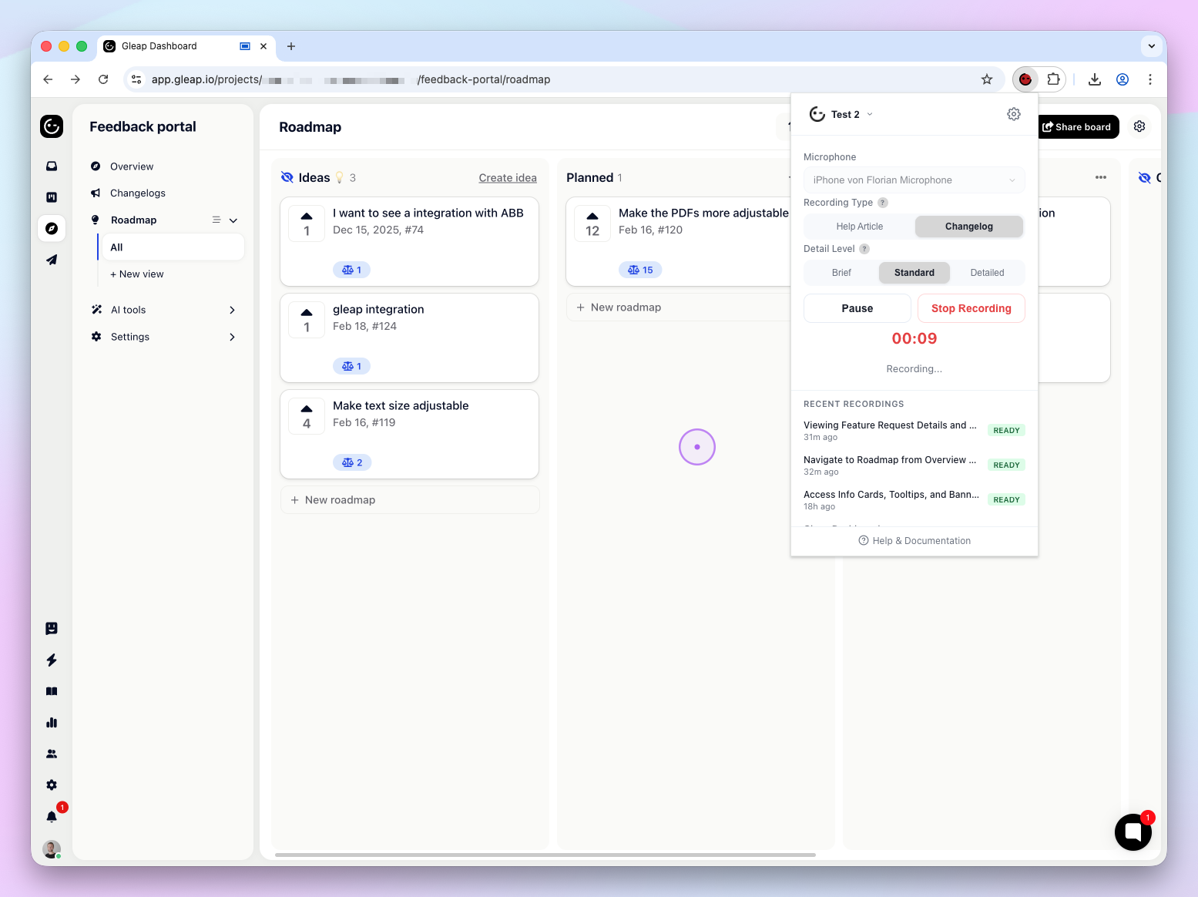Screen dimensions: 1198x897
Task: Open the browser downloads icon
Action: click(1095, 79)
